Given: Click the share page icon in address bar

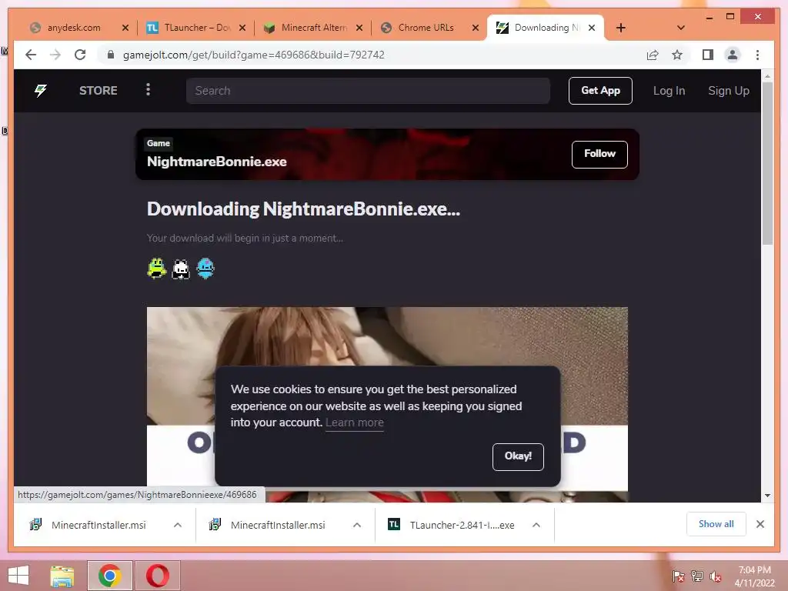Looking at the screenshot, I should point(653,55).
